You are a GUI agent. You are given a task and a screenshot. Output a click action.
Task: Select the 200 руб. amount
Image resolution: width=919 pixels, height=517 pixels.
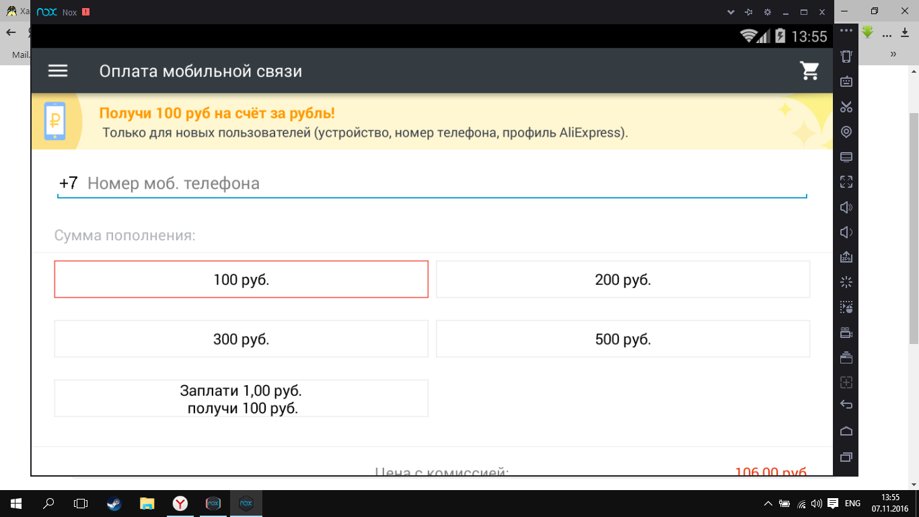tap(623, 279)
